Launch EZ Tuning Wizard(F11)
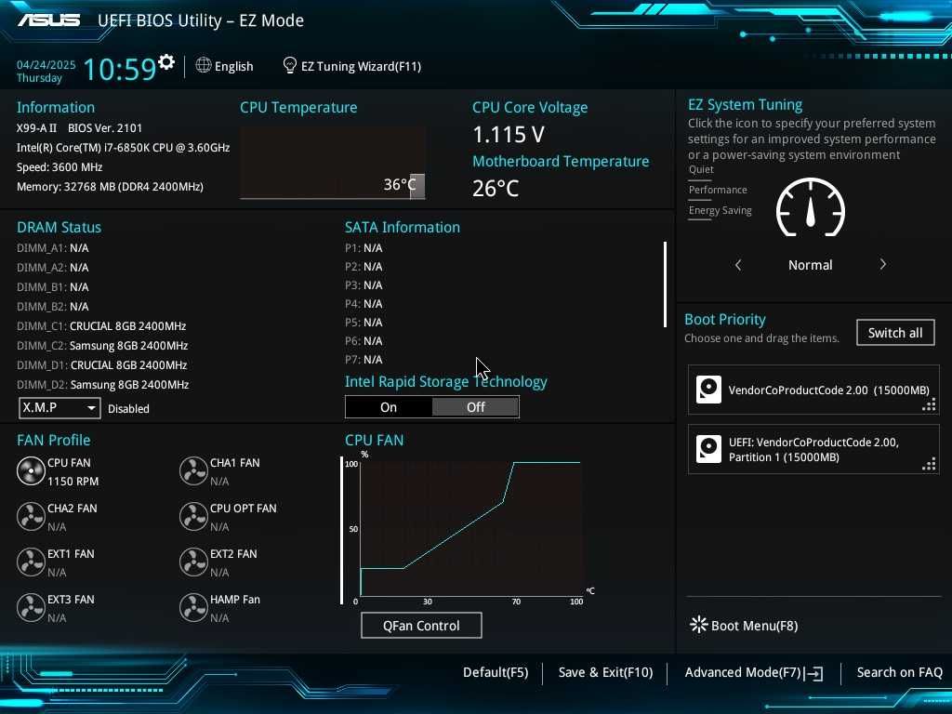 pos(352,66)
